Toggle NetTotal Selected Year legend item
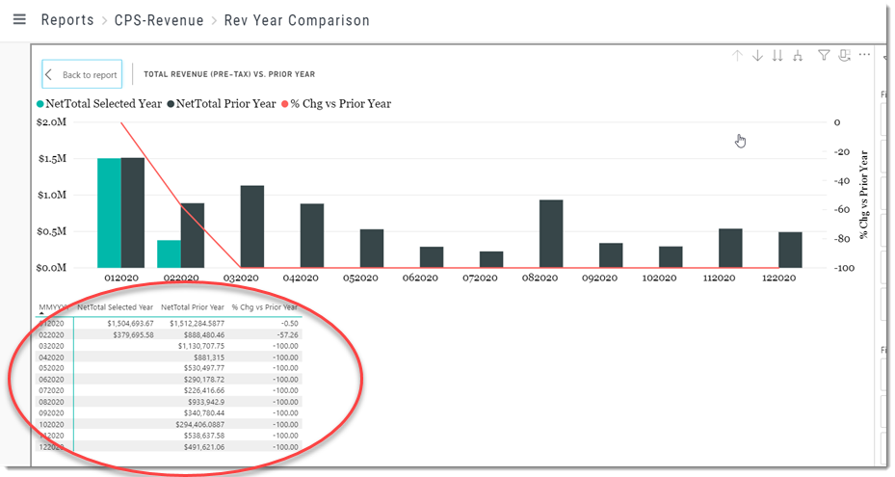The height and width of the screenshot is (477, 895). click(99, 103)
